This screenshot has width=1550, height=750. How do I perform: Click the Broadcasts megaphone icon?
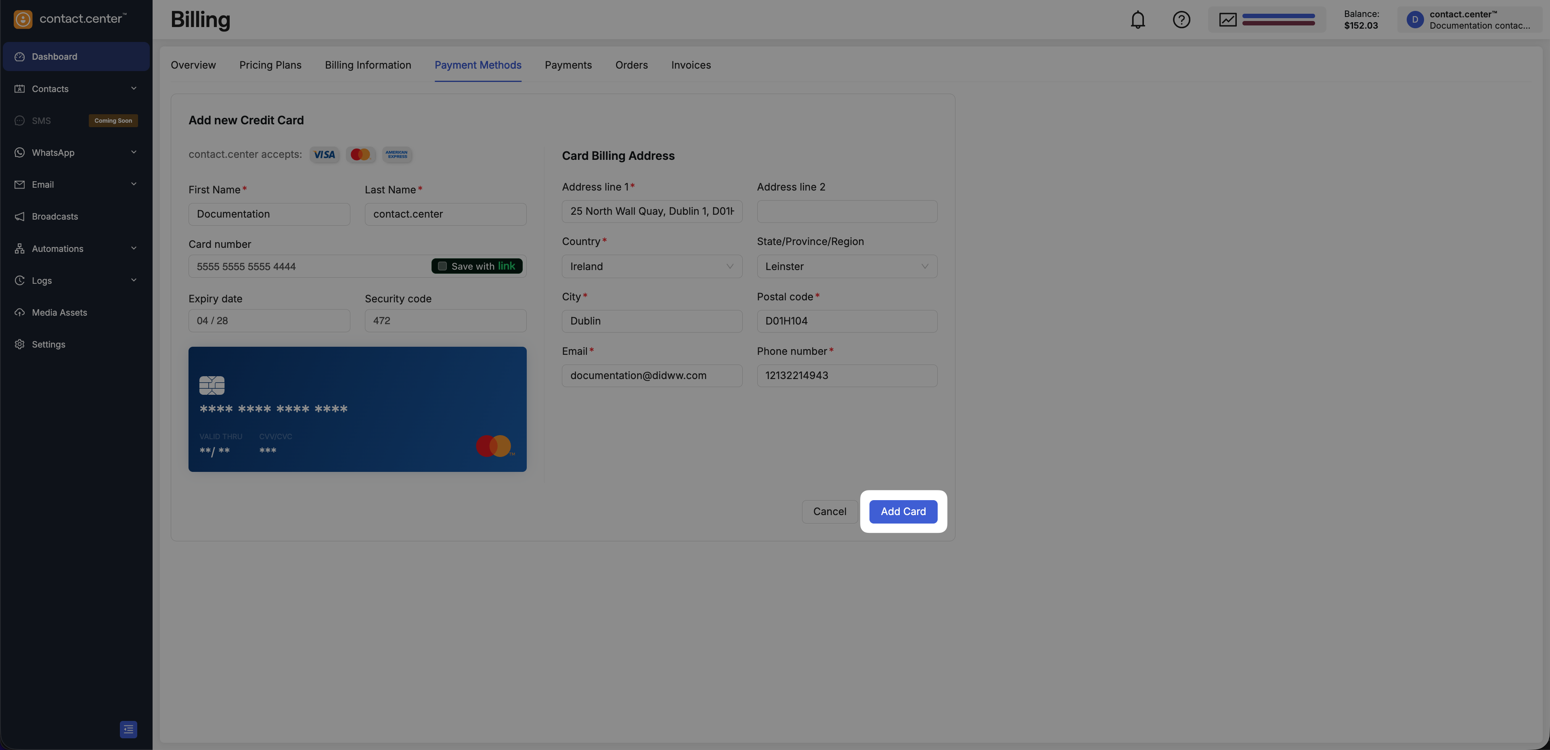(20, 217)
